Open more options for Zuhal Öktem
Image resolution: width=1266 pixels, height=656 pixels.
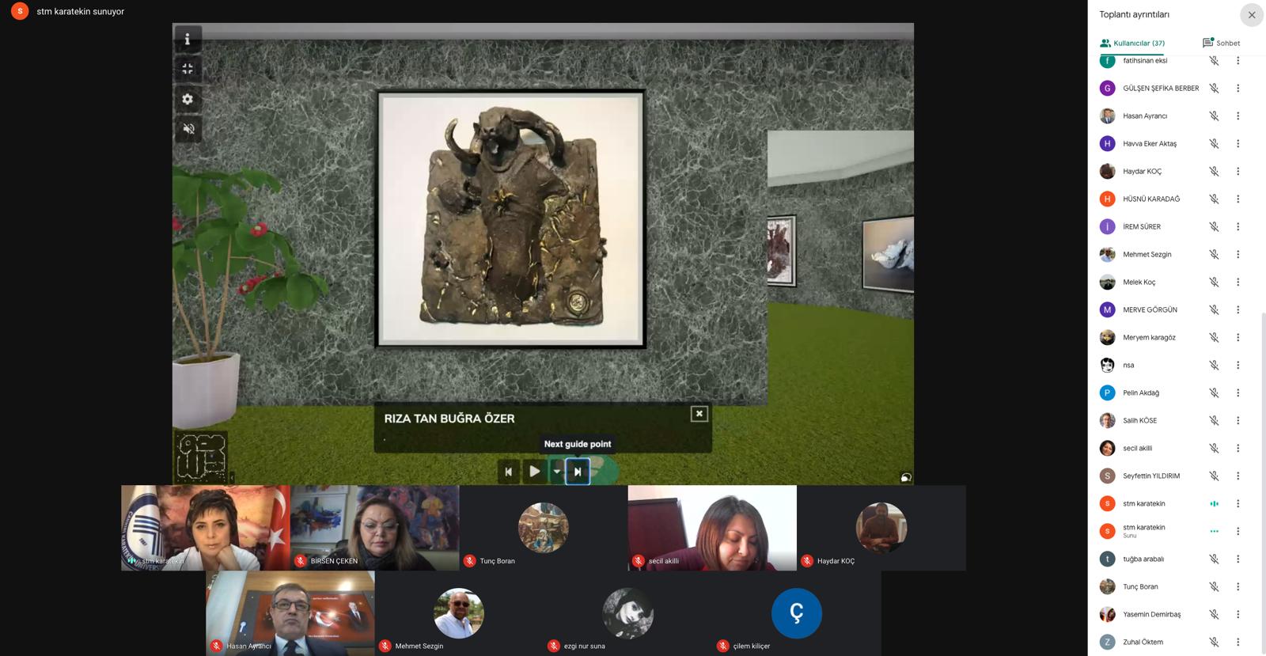1238,643
